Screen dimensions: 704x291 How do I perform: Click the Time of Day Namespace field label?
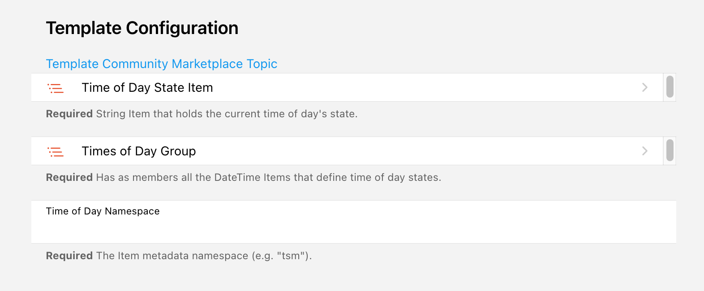coord(103,211)
